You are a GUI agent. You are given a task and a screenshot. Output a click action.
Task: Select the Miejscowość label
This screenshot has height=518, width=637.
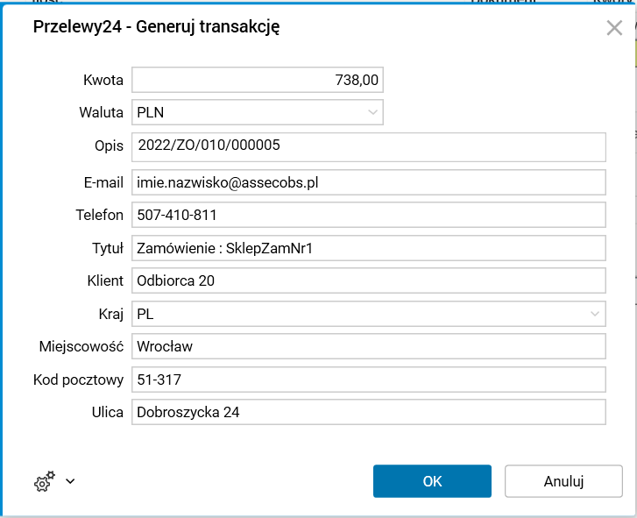coord(81,346)
